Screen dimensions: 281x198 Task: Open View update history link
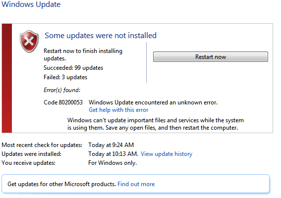167,154
